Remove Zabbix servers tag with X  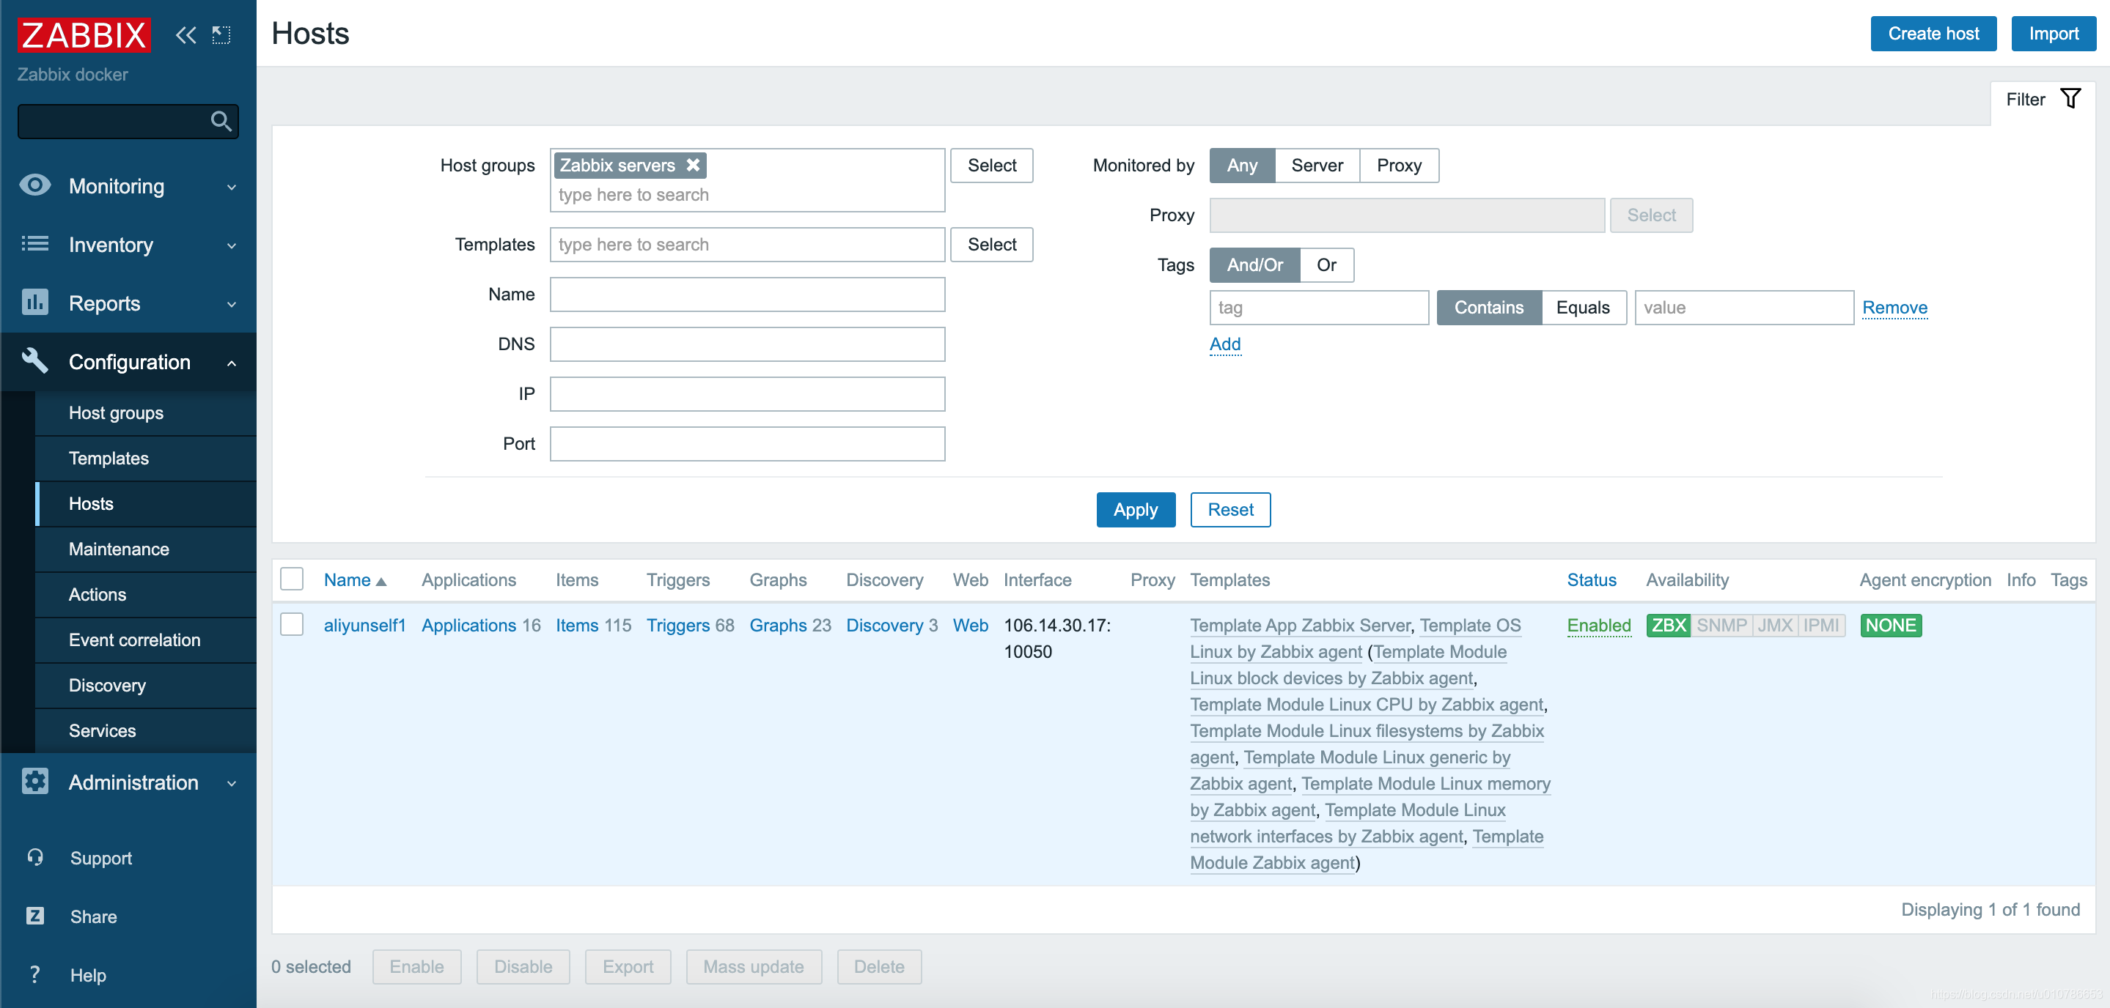click(693, 164)
